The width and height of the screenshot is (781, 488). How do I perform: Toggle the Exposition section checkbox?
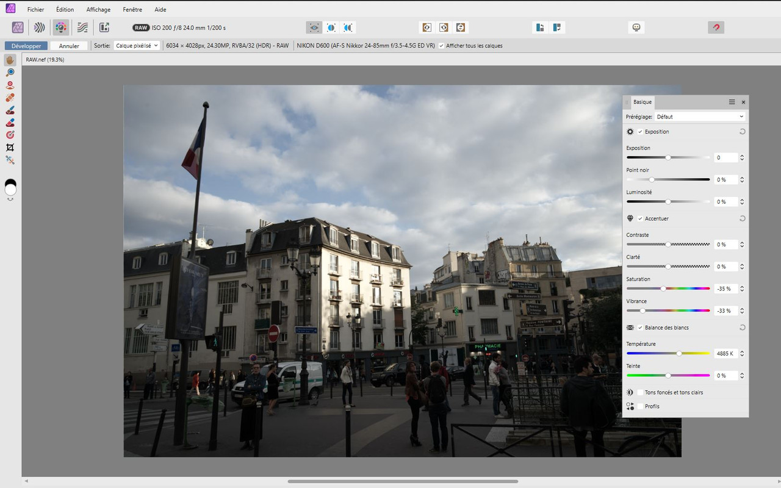[x=640, y=132]
